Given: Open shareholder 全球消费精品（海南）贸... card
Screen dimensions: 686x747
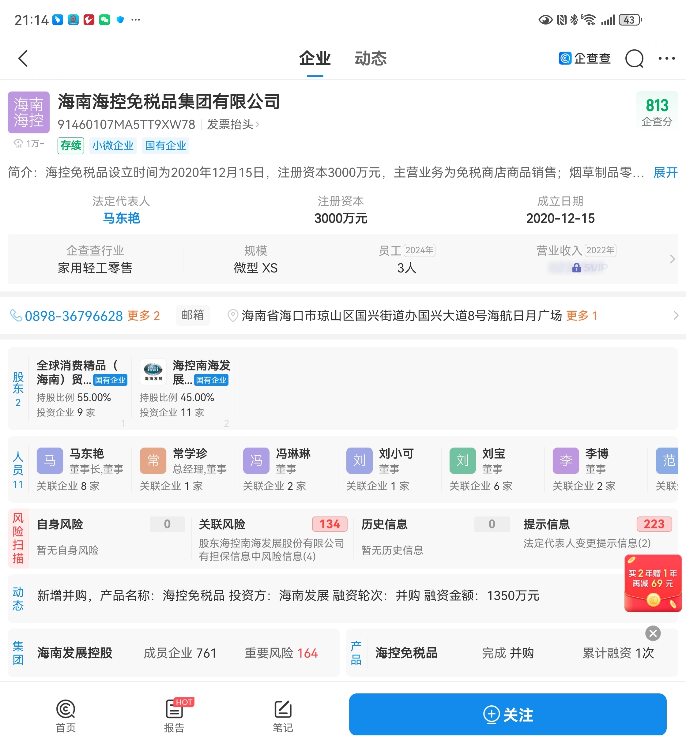Looking at the screenshot, I should 81,388.
